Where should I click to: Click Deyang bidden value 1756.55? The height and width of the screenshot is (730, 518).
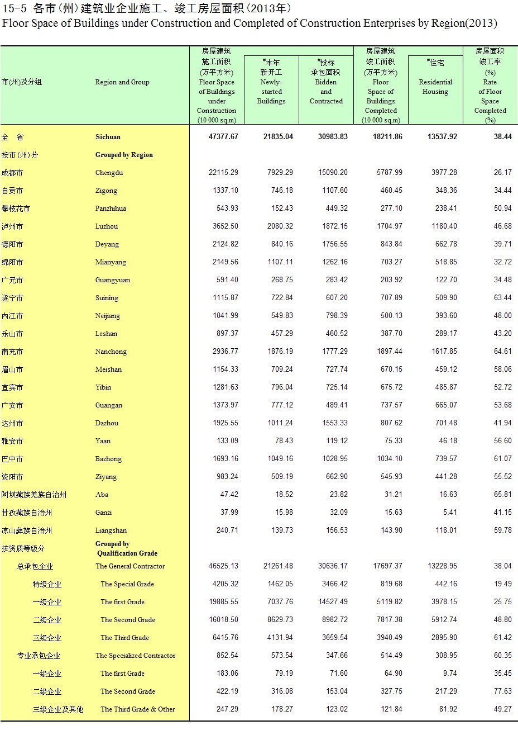335,244
